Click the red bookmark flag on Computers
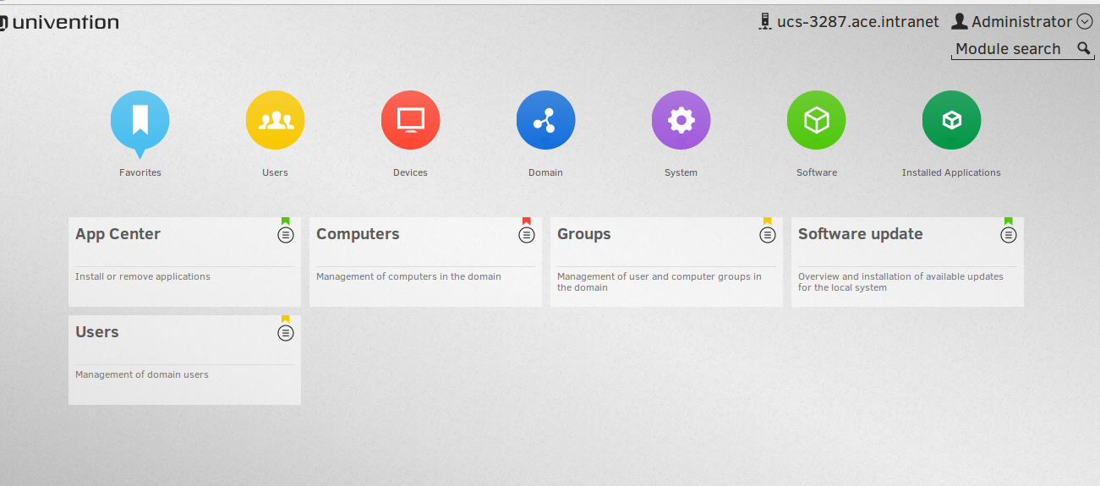The image size is (1100, 486). [527, 221]
